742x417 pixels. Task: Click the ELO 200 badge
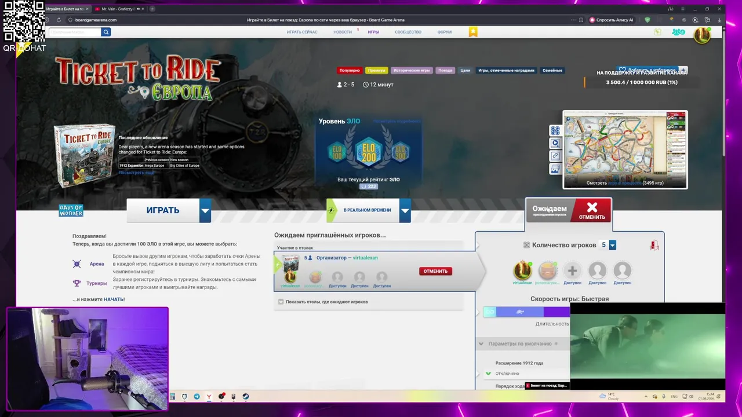(369, 152)
